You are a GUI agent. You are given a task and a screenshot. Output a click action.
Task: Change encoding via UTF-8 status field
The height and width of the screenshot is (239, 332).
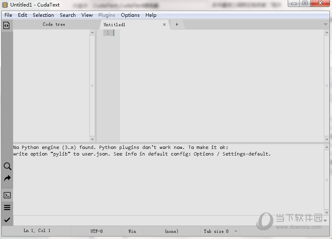point(97,231)
